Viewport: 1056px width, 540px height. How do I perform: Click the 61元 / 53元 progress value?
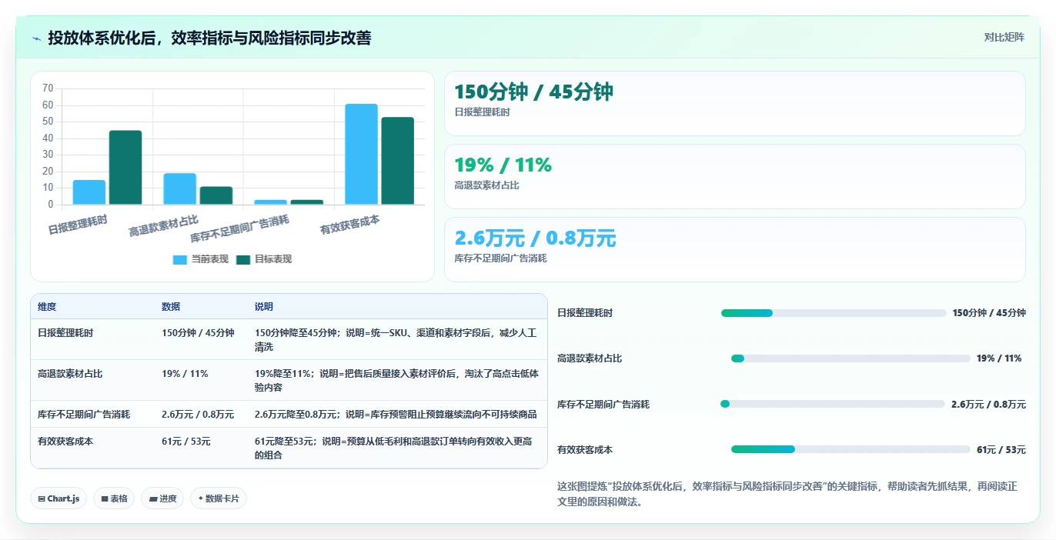point(1001,450)
